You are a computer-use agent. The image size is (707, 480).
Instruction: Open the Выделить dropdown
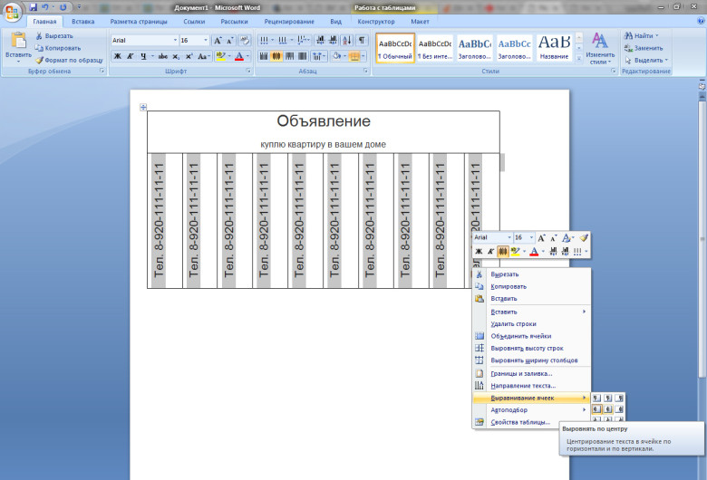646,61
